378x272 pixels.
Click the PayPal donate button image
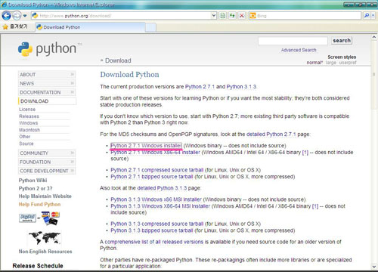pyautogui.click(x=27, y=218)
